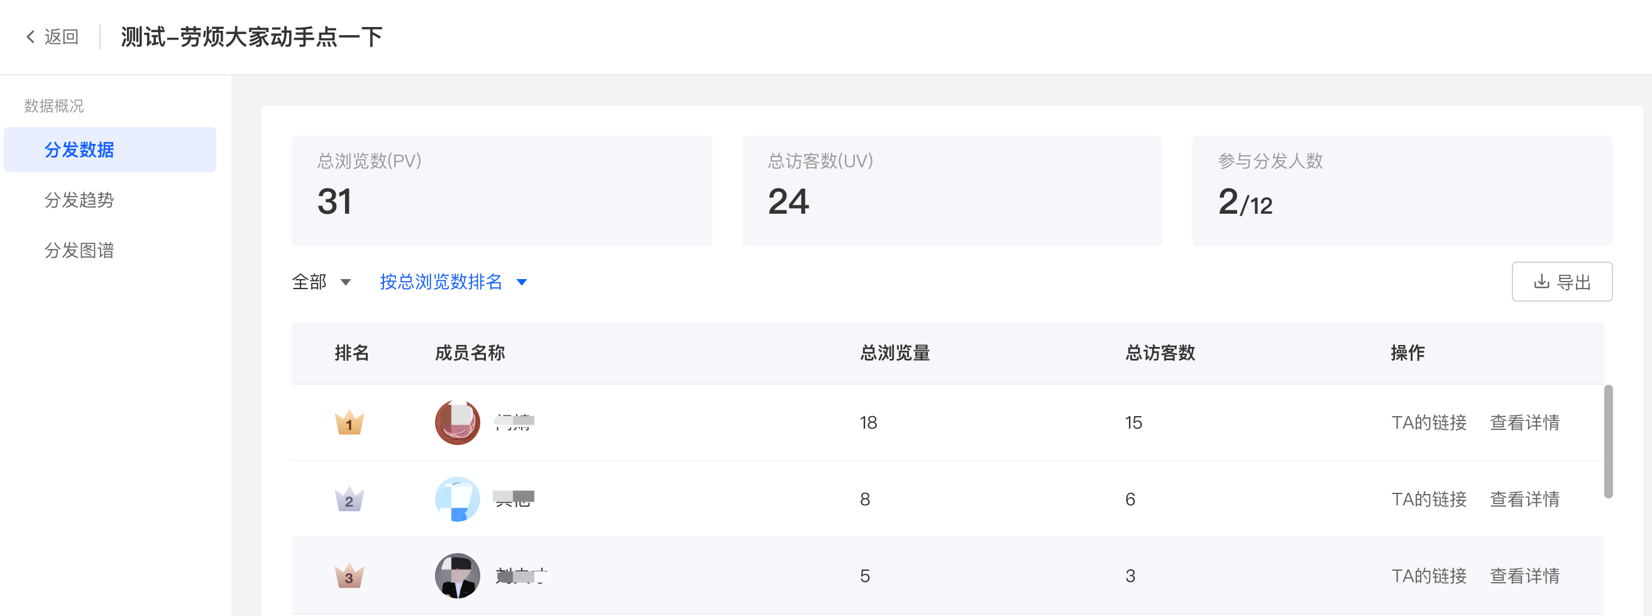Click the 总浏览数(PV) stat card

[x=502, y=190]
